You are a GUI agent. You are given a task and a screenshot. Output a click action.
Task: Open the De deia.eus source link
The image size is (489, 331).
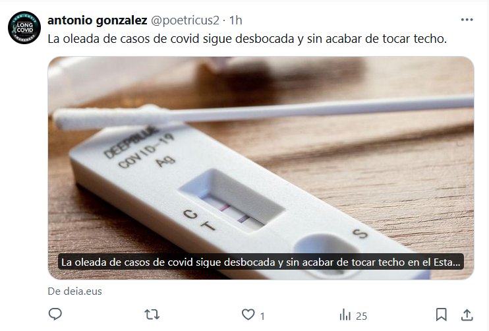75,291
